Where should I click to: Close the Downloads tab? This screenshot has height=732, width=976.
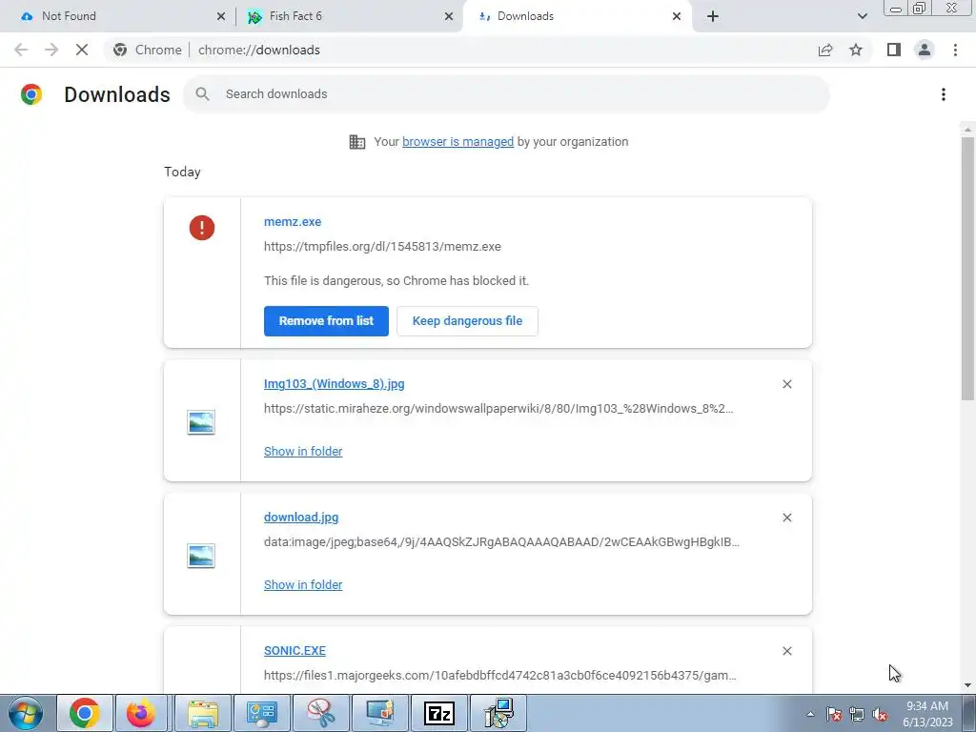pyautogui.click(x=677, y=16)
